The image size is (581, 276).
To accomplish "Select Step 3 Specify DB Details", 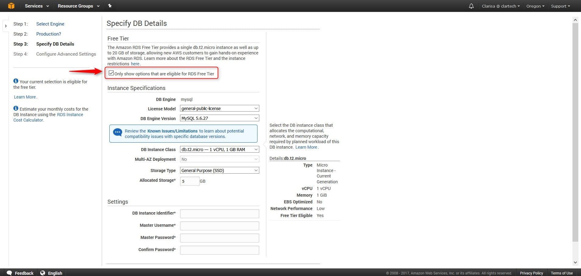I will pyautogui.click(x=55, y=44).
